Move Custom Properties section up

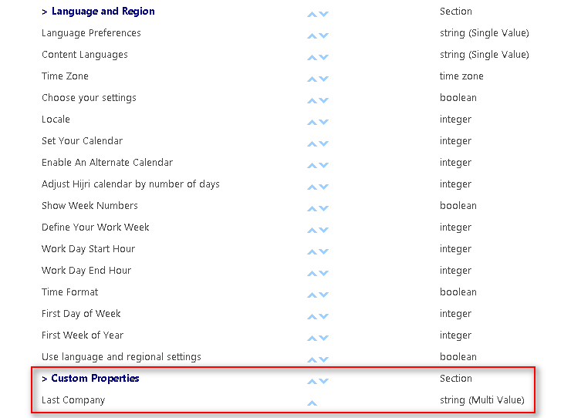tap(312, 381)
